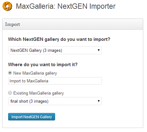Select the Existing MaxGalleria gallery radio button
Screen dimensions: 147x132
(10, 93)
